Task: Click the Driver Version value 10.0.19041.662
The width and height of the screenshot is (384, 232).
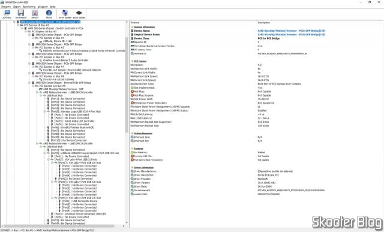Action: click(266, 183)
